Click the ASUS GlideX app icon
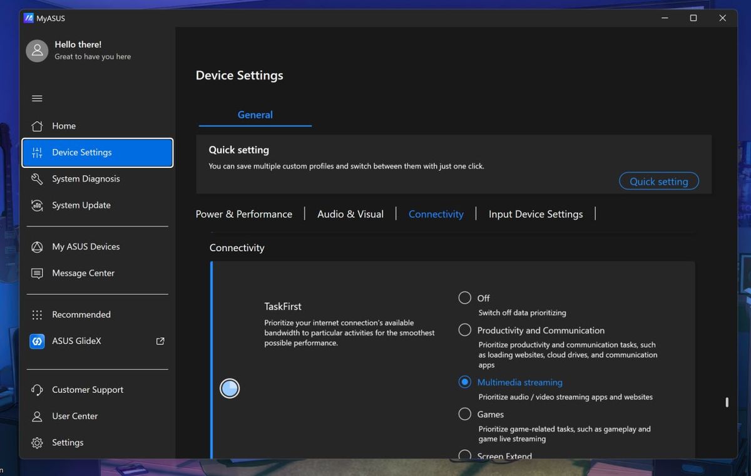 coord(37,341)
